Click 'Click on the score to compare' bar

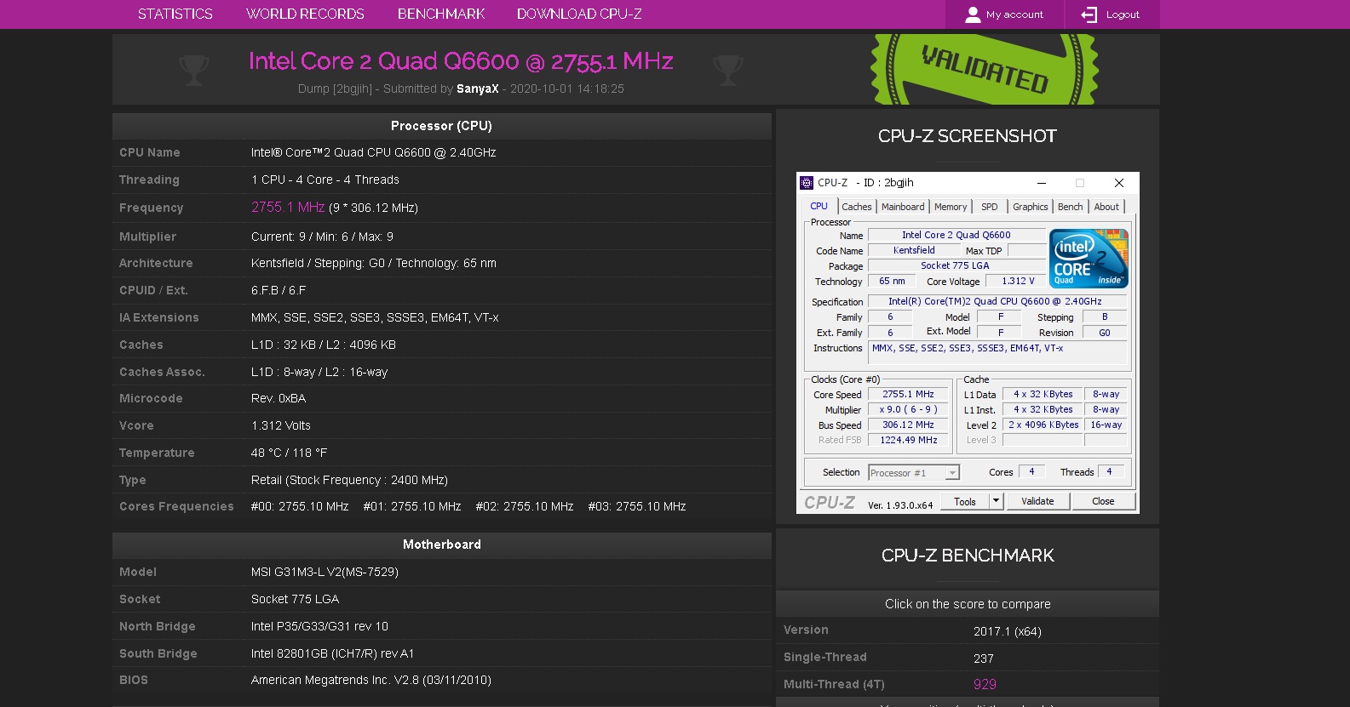(x=968, y=604)
